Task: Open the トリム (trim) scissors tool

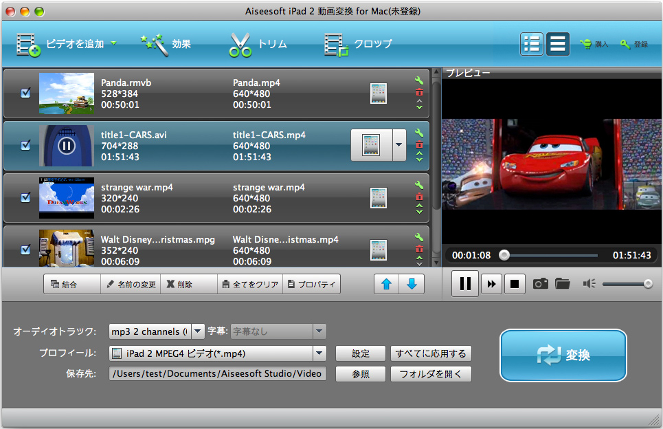Action: click(x=258, y=45)
